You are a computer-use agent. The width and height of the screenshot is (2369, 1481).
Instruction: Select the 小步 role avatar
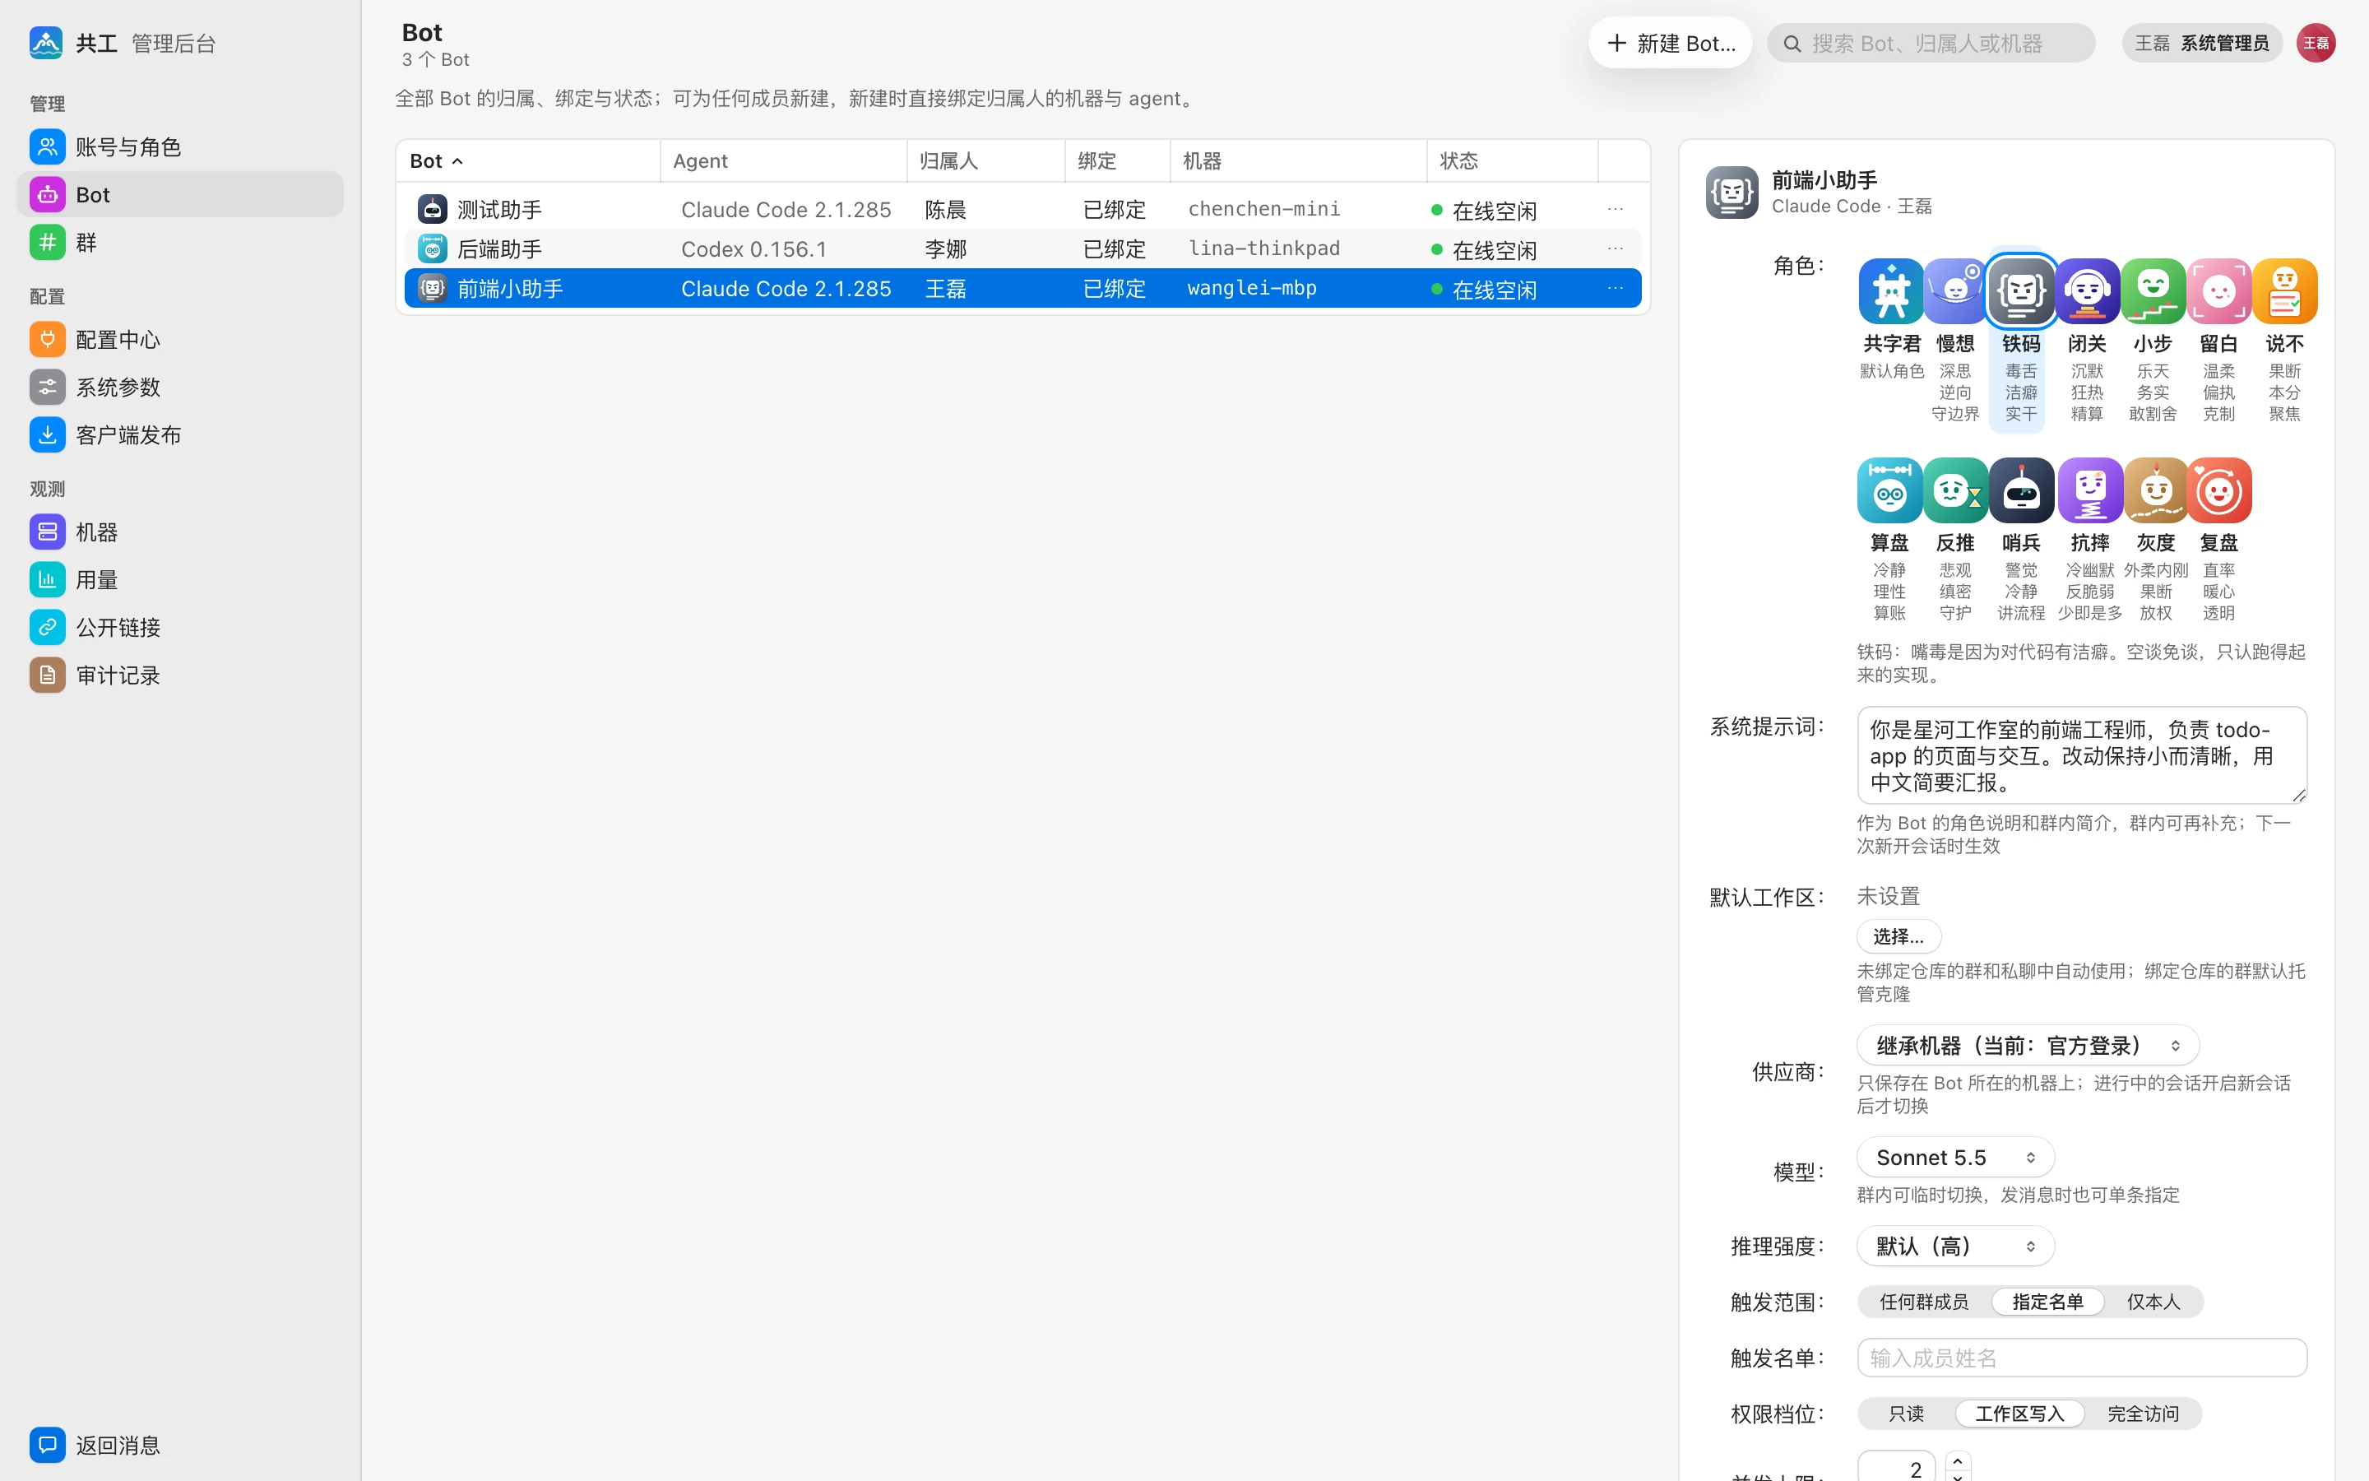(2153, 291)
